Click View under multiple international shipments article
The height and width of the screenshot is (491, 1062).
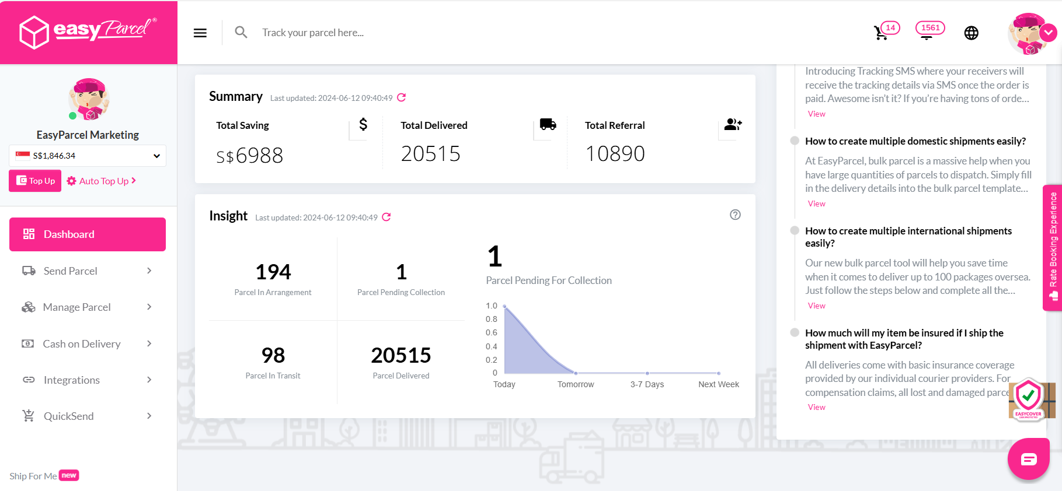coord(816,306)
